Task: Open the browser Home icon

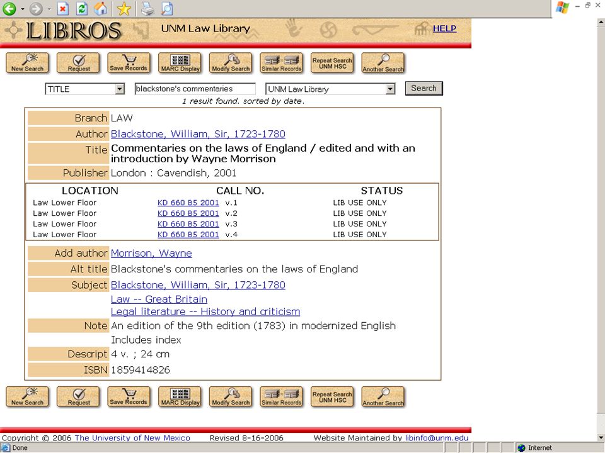Action: pos(101,8)
